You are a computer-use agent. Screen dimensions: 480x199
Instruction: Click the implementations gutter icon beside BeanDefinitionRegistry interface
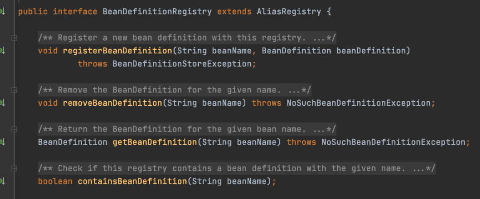2,12
